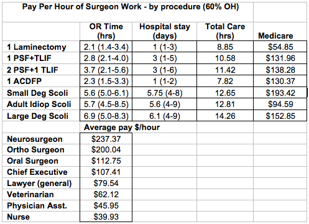Image resolution: width=309 pixels, height=224 pixels.
Task: Select the Ortho Surgeon row label
Action: tap(41, 150)
